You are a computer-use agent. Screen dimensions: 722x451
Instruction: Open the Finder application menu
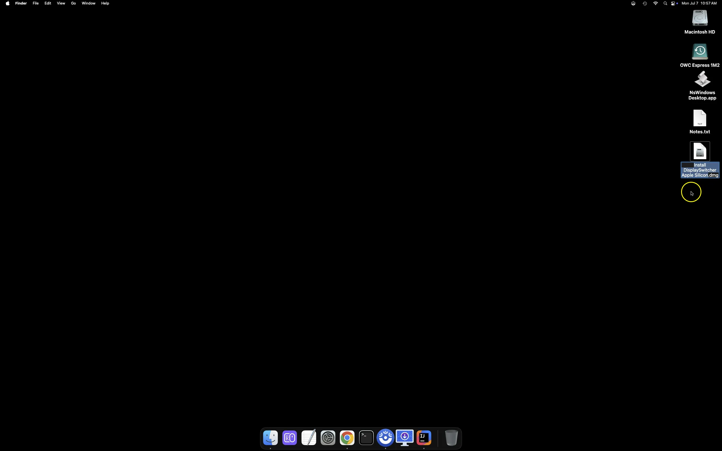pyautogui.click(x=21, y=3)
